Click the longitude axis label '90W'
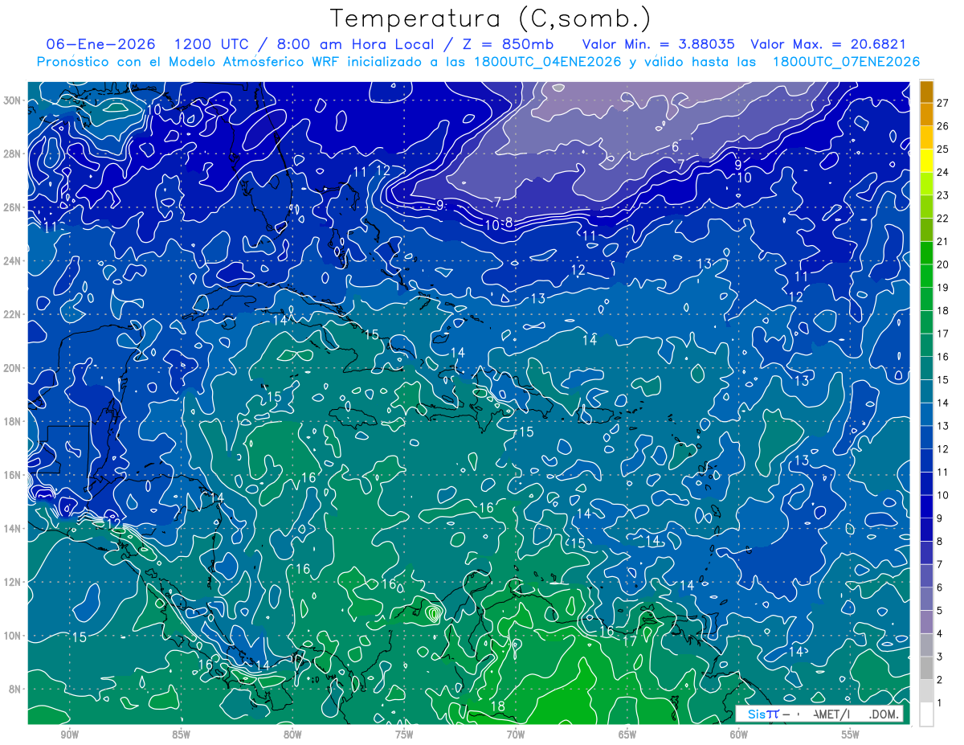 point(69,735)
